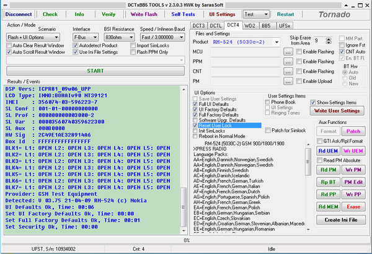Toggle the Init SimLocks option
The width and height of the screenshot is (372, 254).
click(x=197, y=131)
